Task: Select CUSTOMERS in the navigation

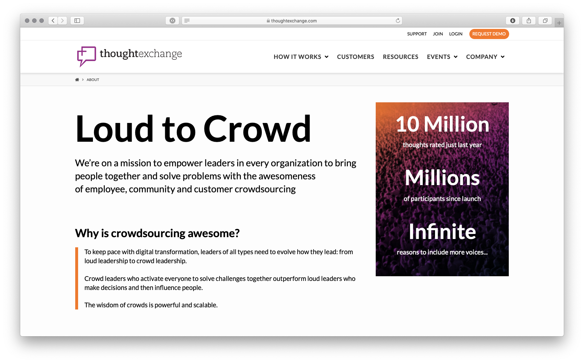Action: pos(355,57)
